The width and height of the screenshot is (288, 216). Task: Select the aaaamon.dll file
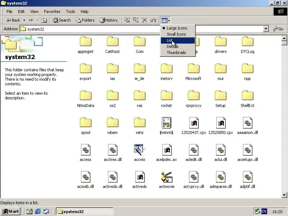[247, 126]
